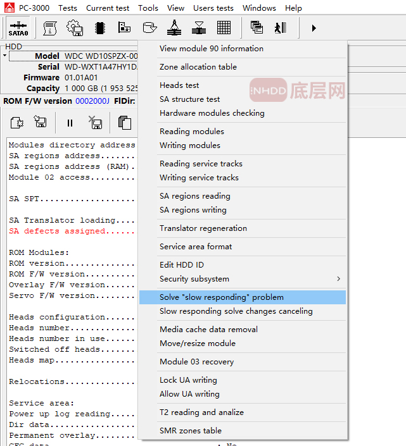Click the copy log pages icon
Viewport: 406px width, 446px height.
click(x=125, y=123)
